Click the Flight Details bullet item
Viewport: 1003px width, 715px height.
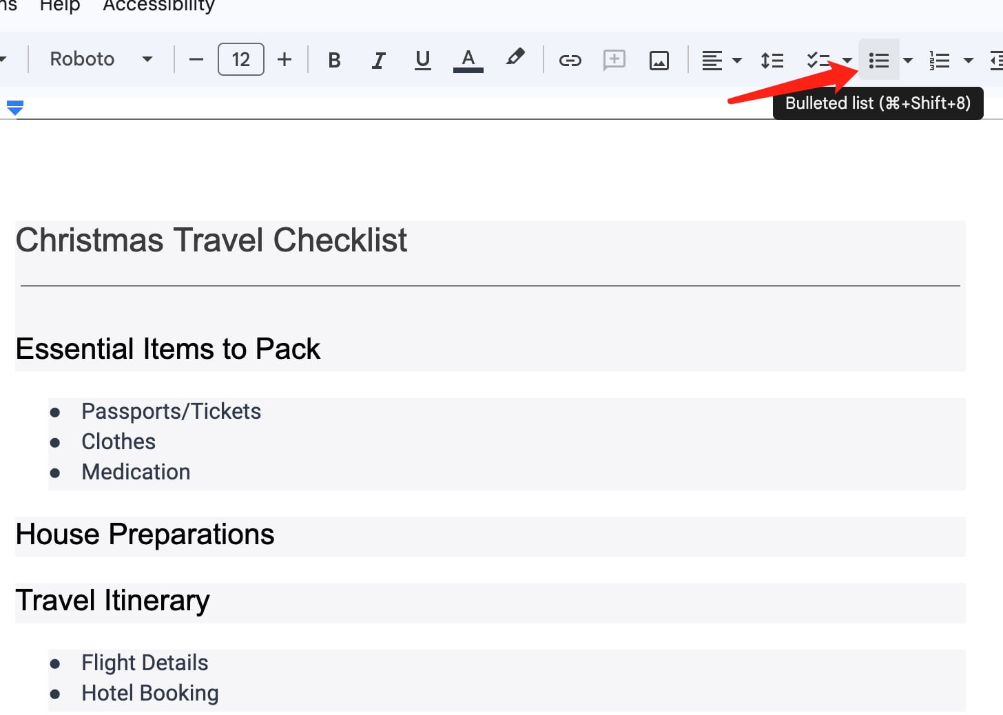[x=145, y=663]
